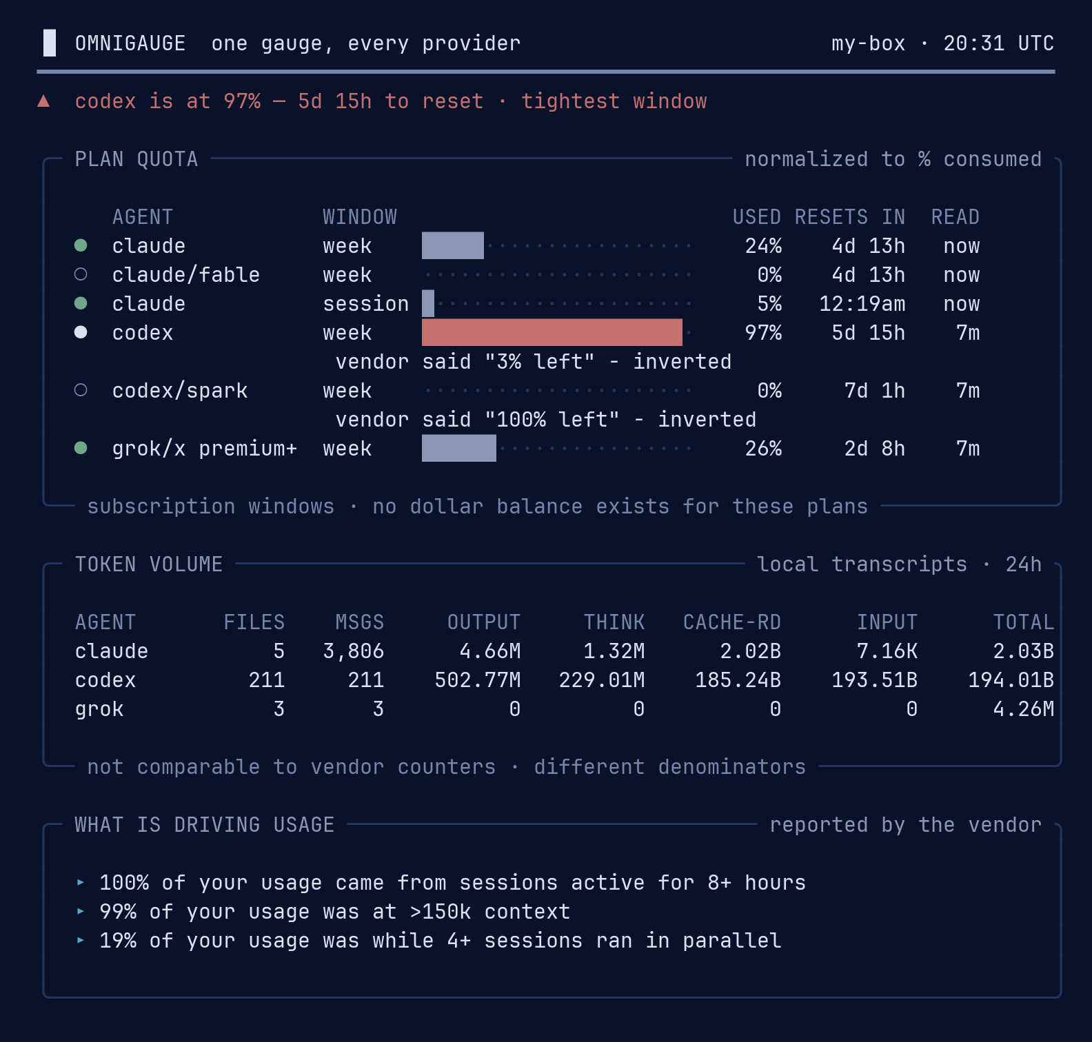Click the OUTPUT column header
This screenshot has width=1092, height=1042.
point(484,622)
